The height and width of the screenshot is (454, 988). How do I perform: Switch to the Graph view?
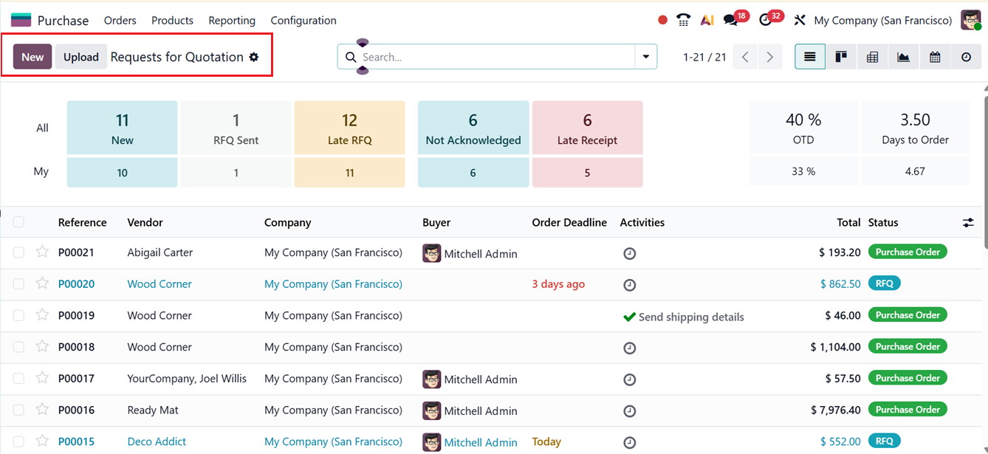pyautogui.click(x=903, y=56)
